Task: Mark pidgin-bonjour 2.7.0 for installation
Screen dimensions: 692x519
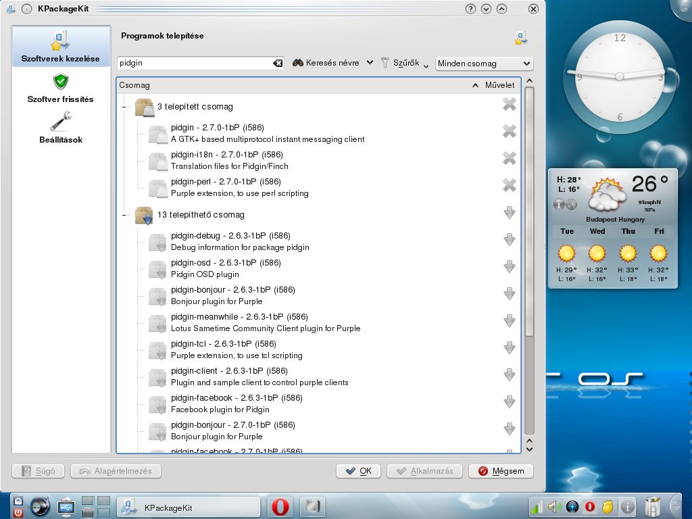Action: point(510,428)
